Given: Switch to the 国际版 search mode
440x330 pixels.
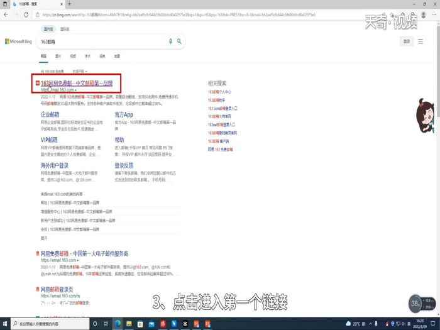Looking at the screenshot, I should tap(65, 29).
